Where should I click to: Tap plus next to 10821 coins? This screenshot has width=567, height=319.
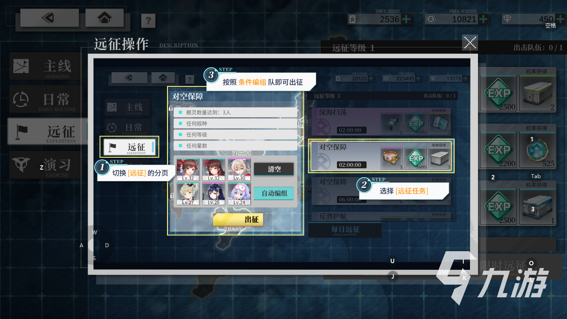[x=483, y=19]
